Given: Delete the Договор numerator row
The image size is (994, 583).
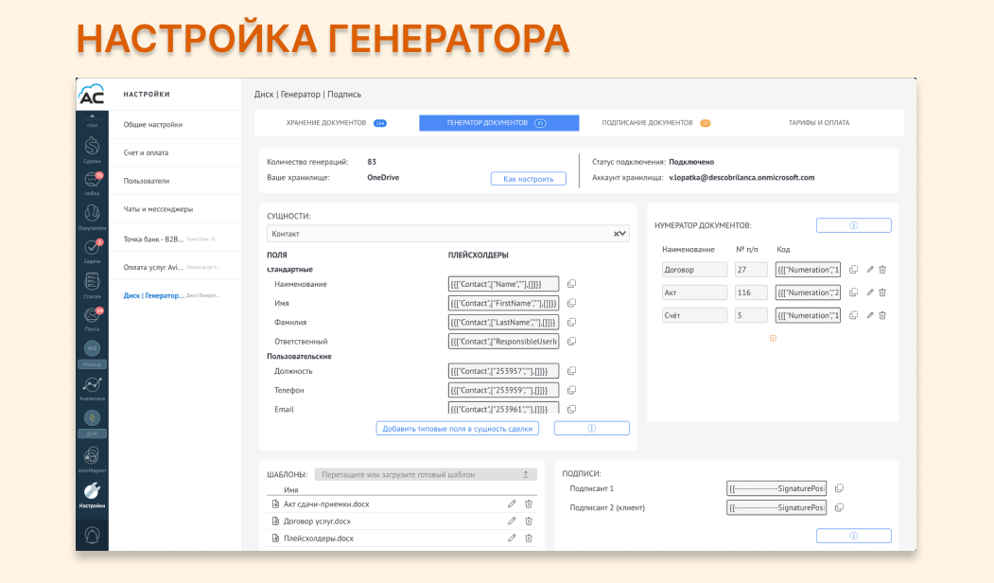Looking at the screenshot, I should [882, 270].
